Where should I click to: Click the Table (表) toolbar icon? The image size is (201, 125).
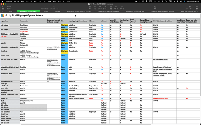95,7
